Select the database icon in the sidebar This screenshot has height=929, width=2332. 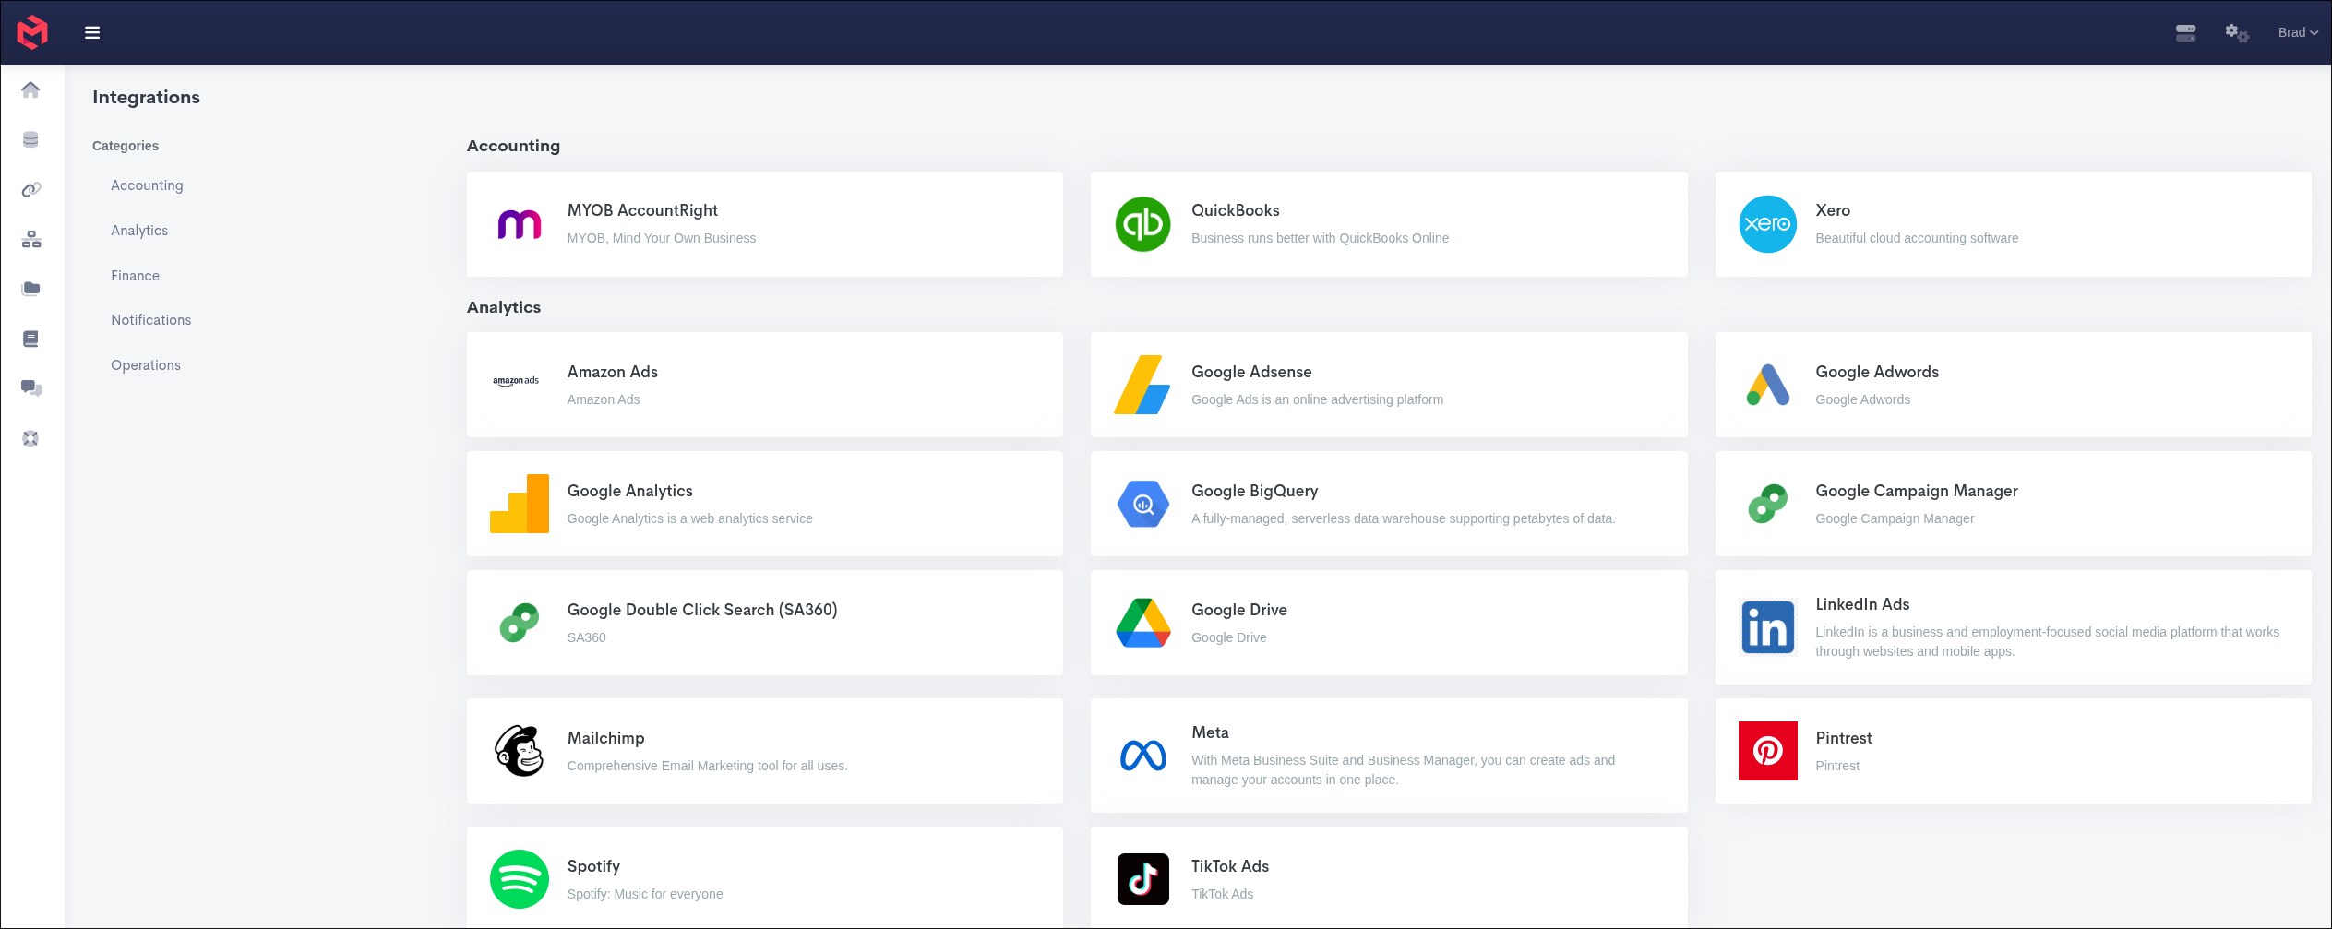click(31, 139)
